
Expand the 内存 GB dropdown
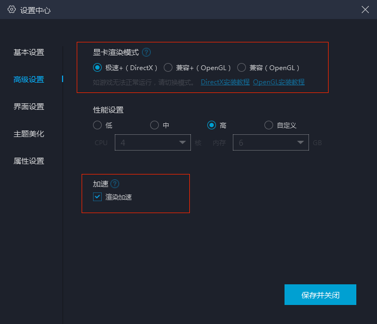(x=271, y=142)
